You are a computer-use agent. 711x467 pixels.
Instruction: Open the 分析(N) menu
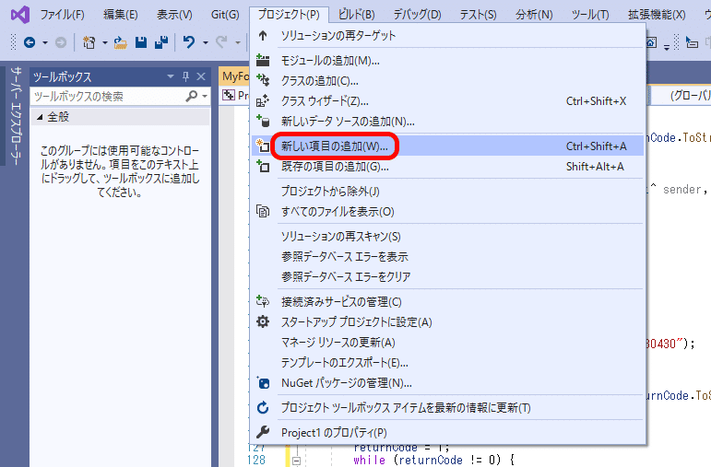pos(534,15)
